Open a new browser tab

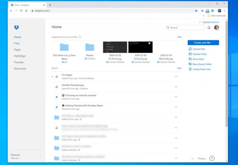coord(50,5)
